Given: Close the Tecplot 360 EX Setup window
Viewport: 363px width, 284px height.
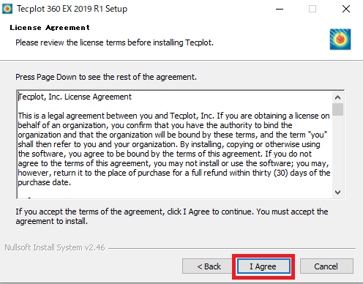Looking at the screenshot, I should tap(346, 10).
